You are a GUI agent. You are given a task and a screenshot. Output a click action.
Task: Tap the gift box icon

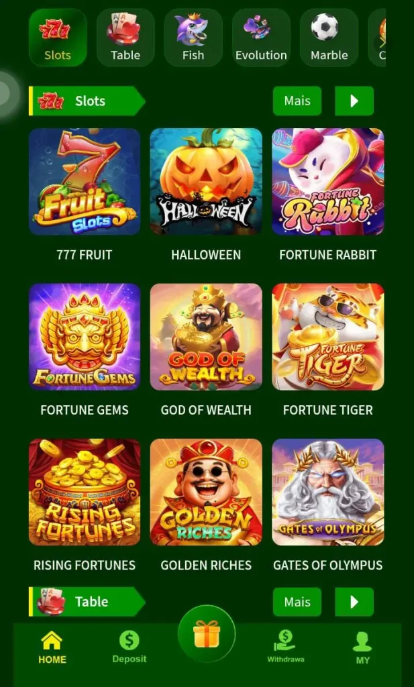click(207, 633)
